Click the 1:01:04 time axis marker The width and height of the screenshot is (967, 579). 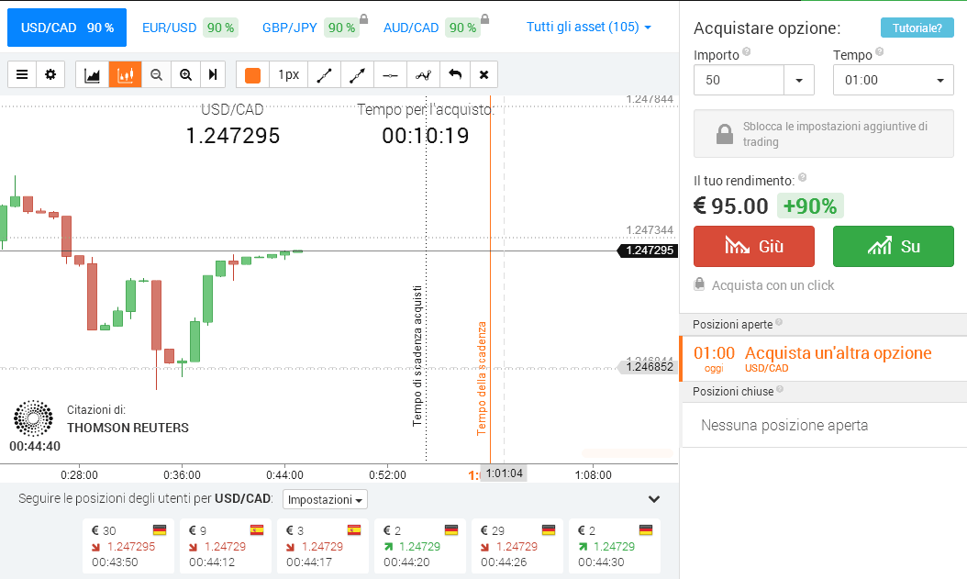point(504,473)
